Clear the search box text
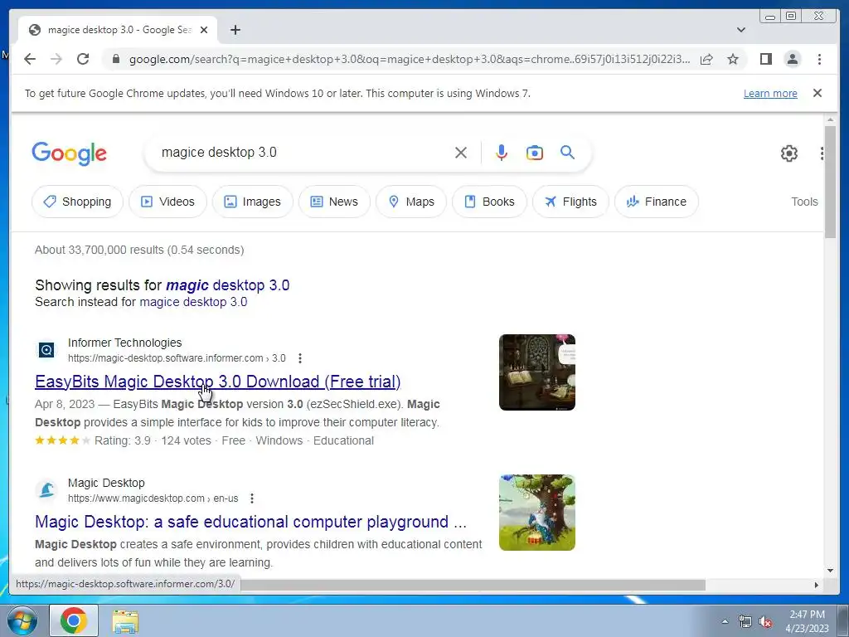Viewport: 849px width, 637px height. [461, 153]
